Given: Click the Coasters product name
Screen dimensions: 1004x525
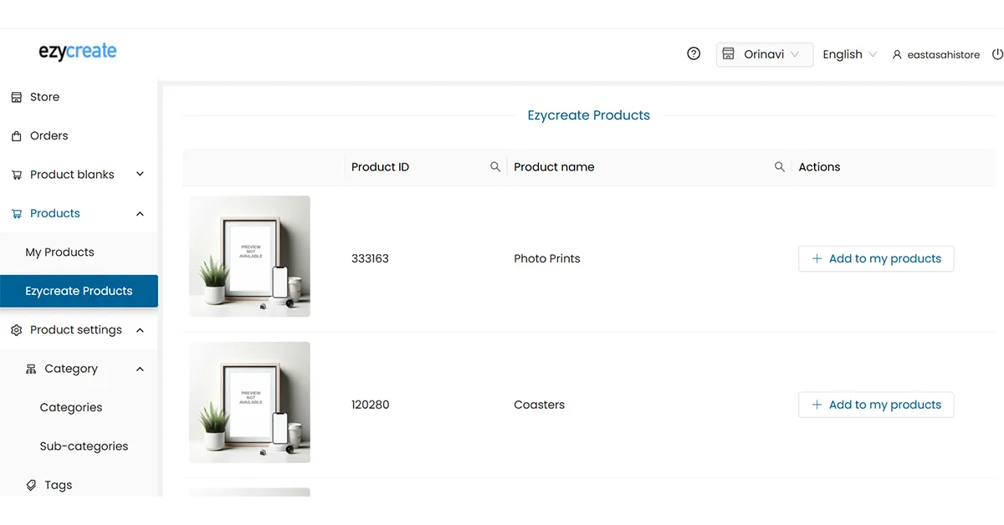Looking at the screenshot, I should tap(539, 405).
